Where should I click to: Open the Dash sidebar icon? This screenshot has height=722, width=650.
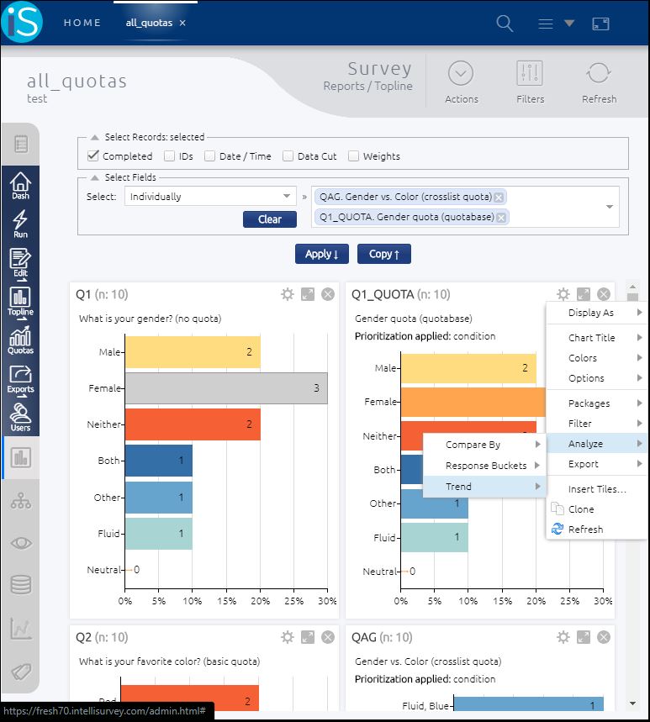[20, 186]
